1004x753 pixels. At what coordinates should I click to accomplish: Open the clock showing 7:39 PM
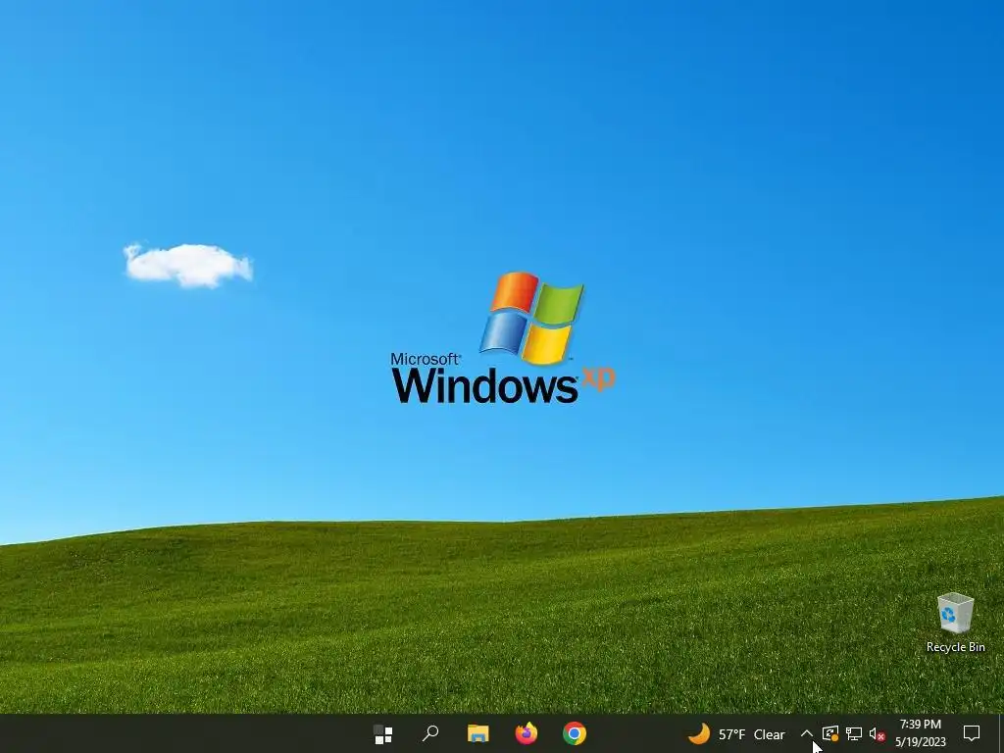(x=920, y=733)
